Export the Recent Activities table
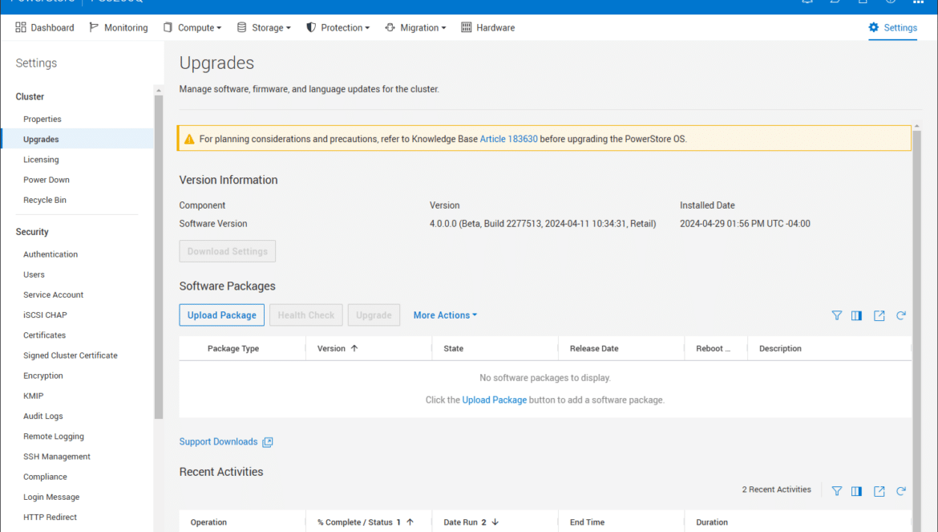 click(x=879, y=491)
